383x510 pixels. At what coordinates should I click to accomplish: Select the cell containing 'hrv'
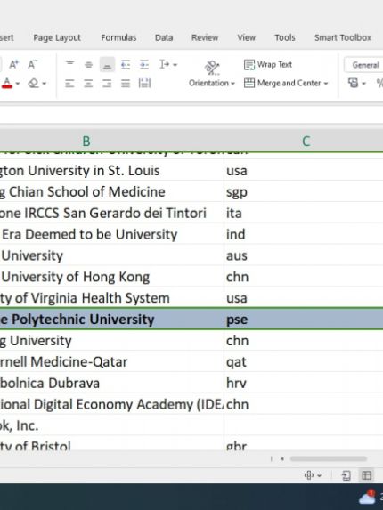point(303,383)
